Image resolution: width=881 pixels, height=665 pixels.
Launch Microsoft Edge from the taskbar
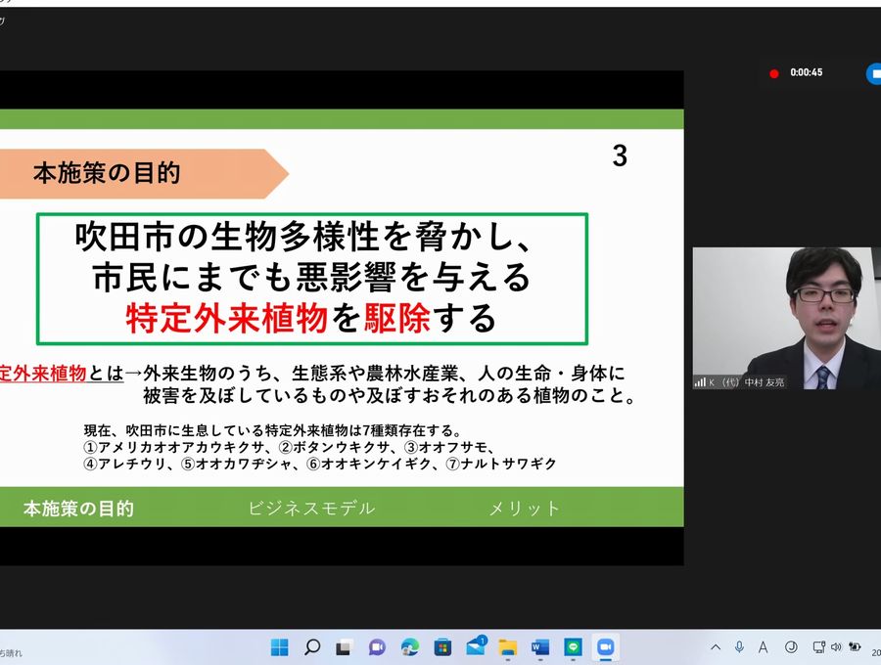coord(410,647)
